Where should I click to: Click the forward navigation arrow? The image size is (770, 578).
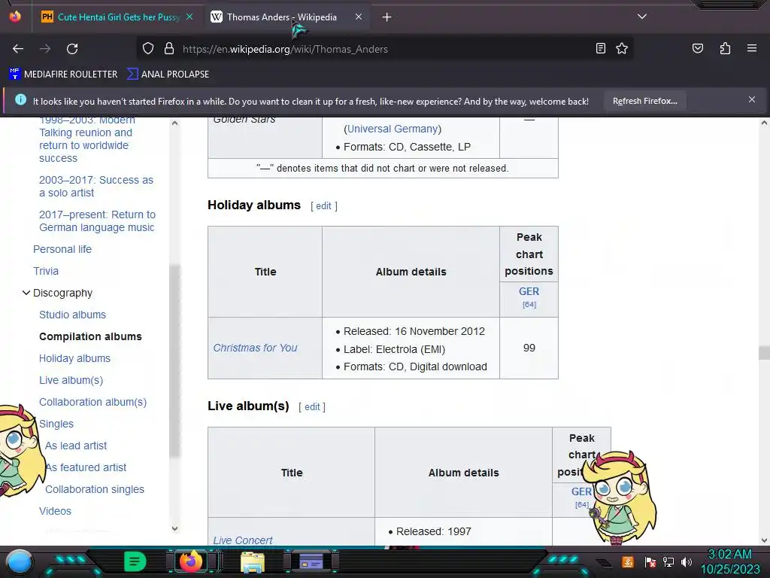[44, 49]
